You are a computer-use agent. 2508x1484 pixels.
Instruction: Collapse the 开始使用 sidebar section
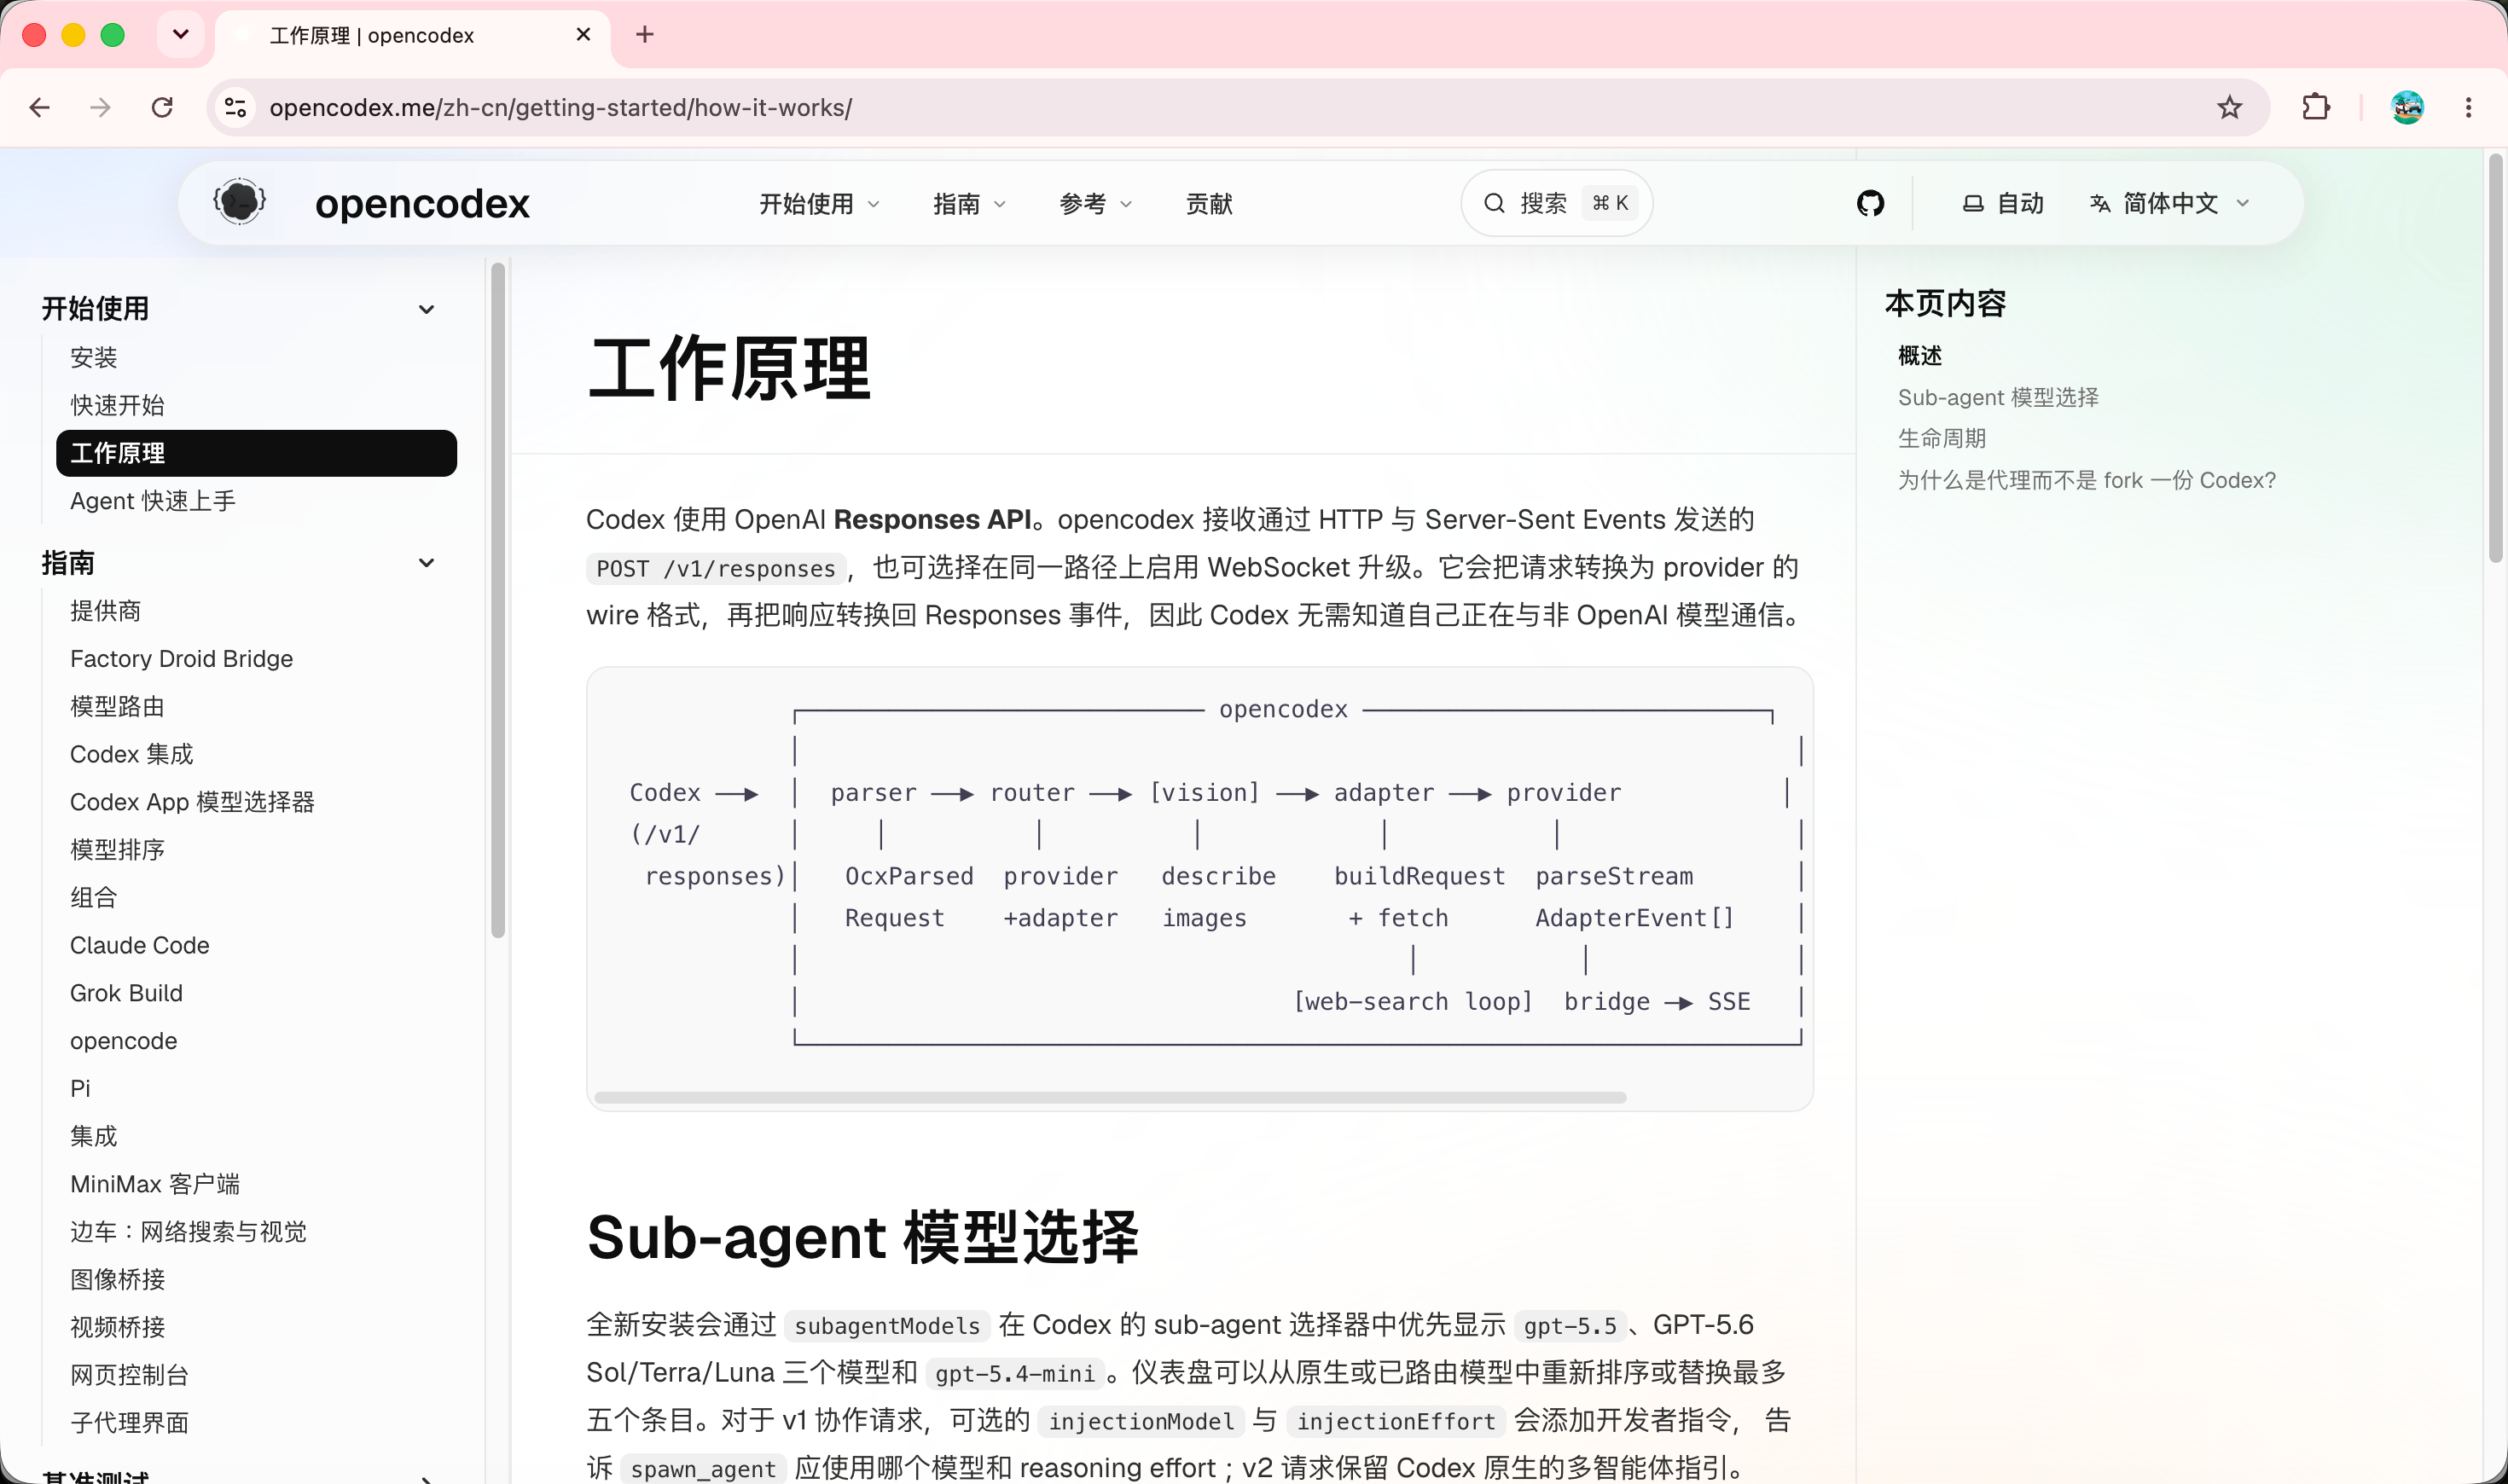[427, 309]
